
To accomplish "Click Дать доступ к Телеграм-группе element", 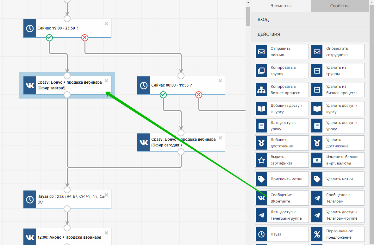I will (282, 215).
